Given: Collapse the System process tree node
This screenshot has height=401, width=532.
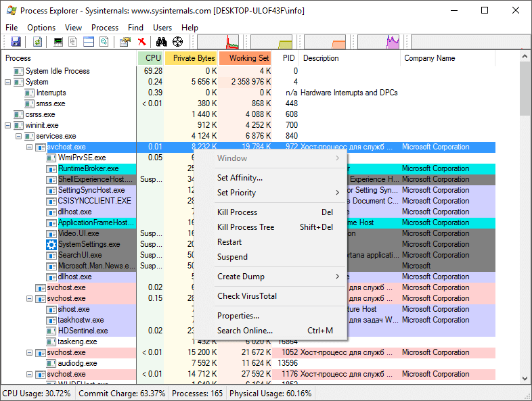Looking at the screenshot, I should 8,82.
